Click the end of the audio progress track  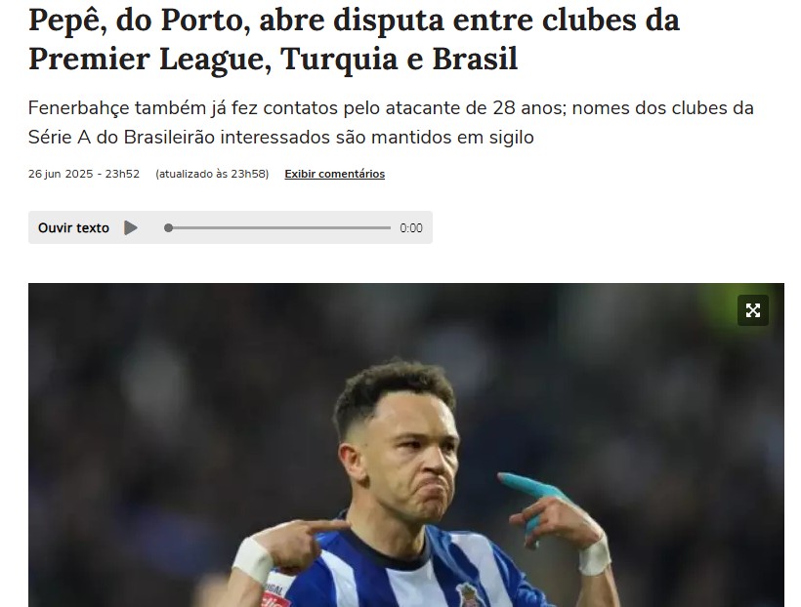(389, 227)
